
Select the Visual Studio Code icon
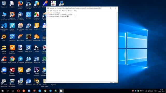coord(4,27)
